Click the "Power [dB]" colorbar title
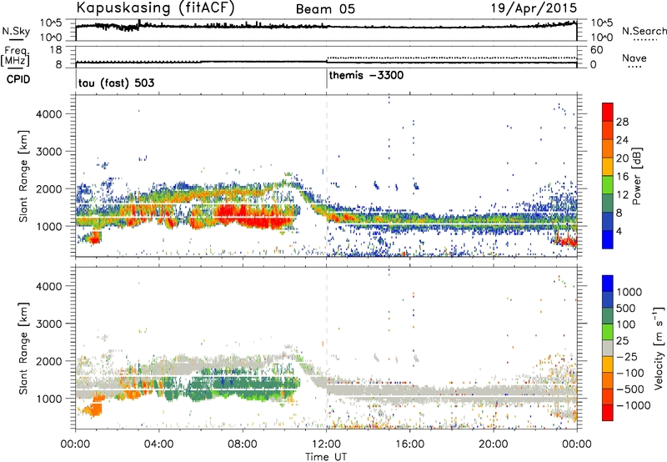 pyautogui.click(x=636, y=176)
